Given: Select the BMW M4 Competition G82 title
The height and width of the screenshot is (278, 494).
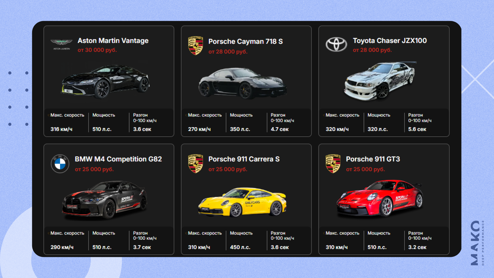Looking at the screenshot, I should (118, 159).
